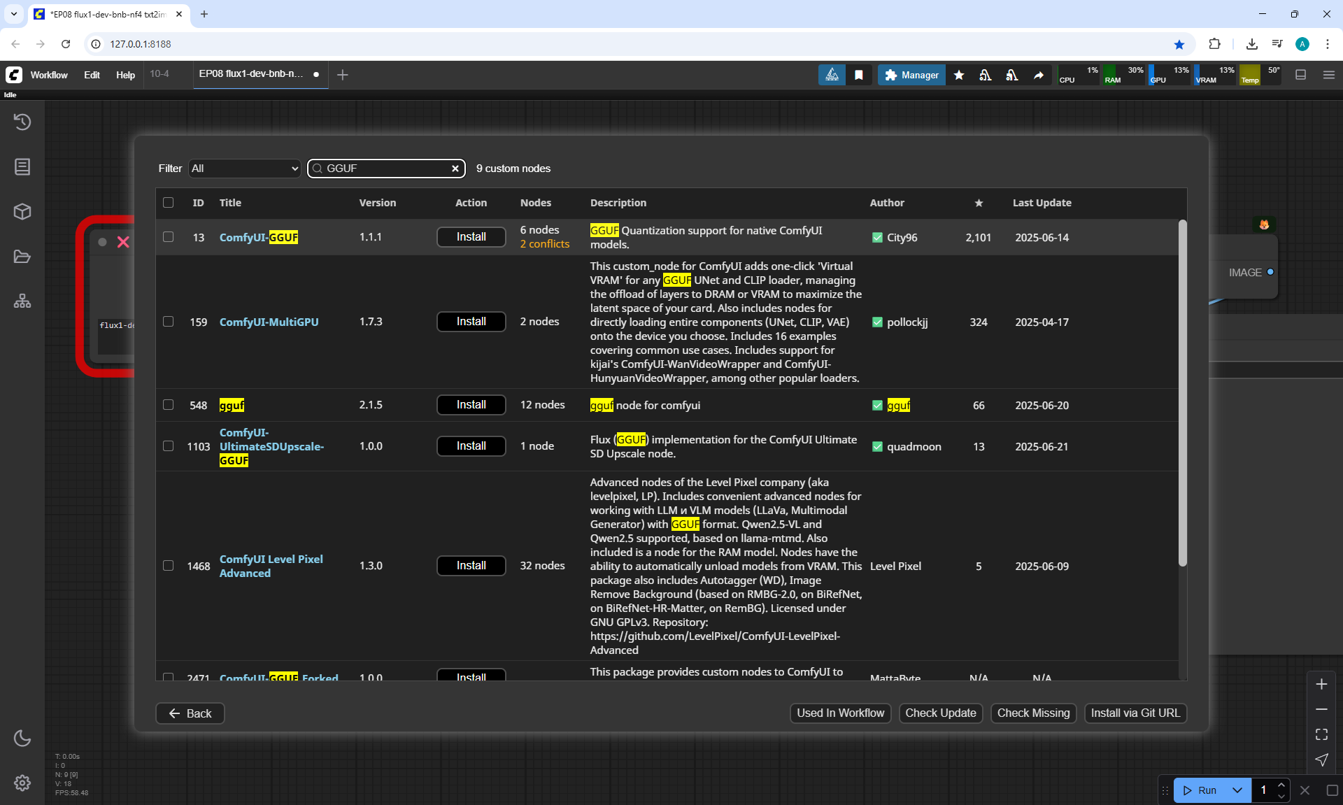Open Chrome tab search dropdown
Viewport: 1343px width, 805px height.
tap(14, 14)
